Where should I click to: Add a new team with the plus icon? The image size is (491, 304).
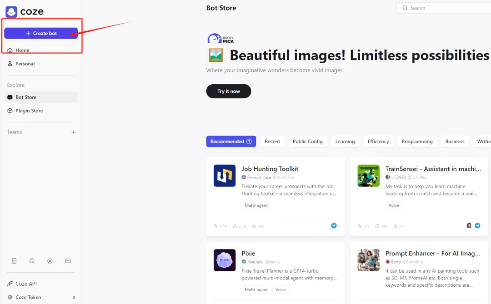click(73, 132)
